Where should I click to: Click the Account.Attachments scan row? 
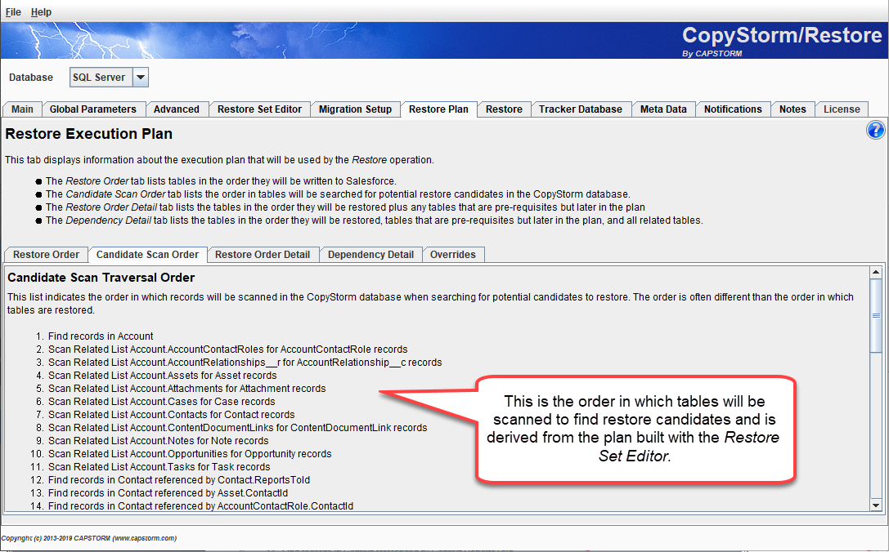[x=187, y=389]
